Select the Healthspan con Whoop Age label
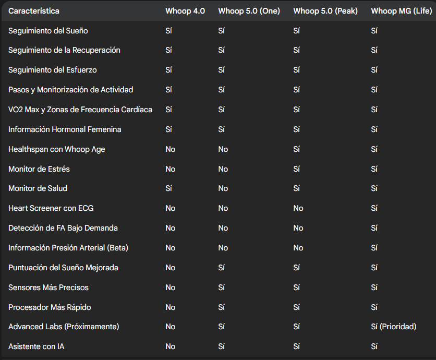436x360 pixels. coord(56,149)
